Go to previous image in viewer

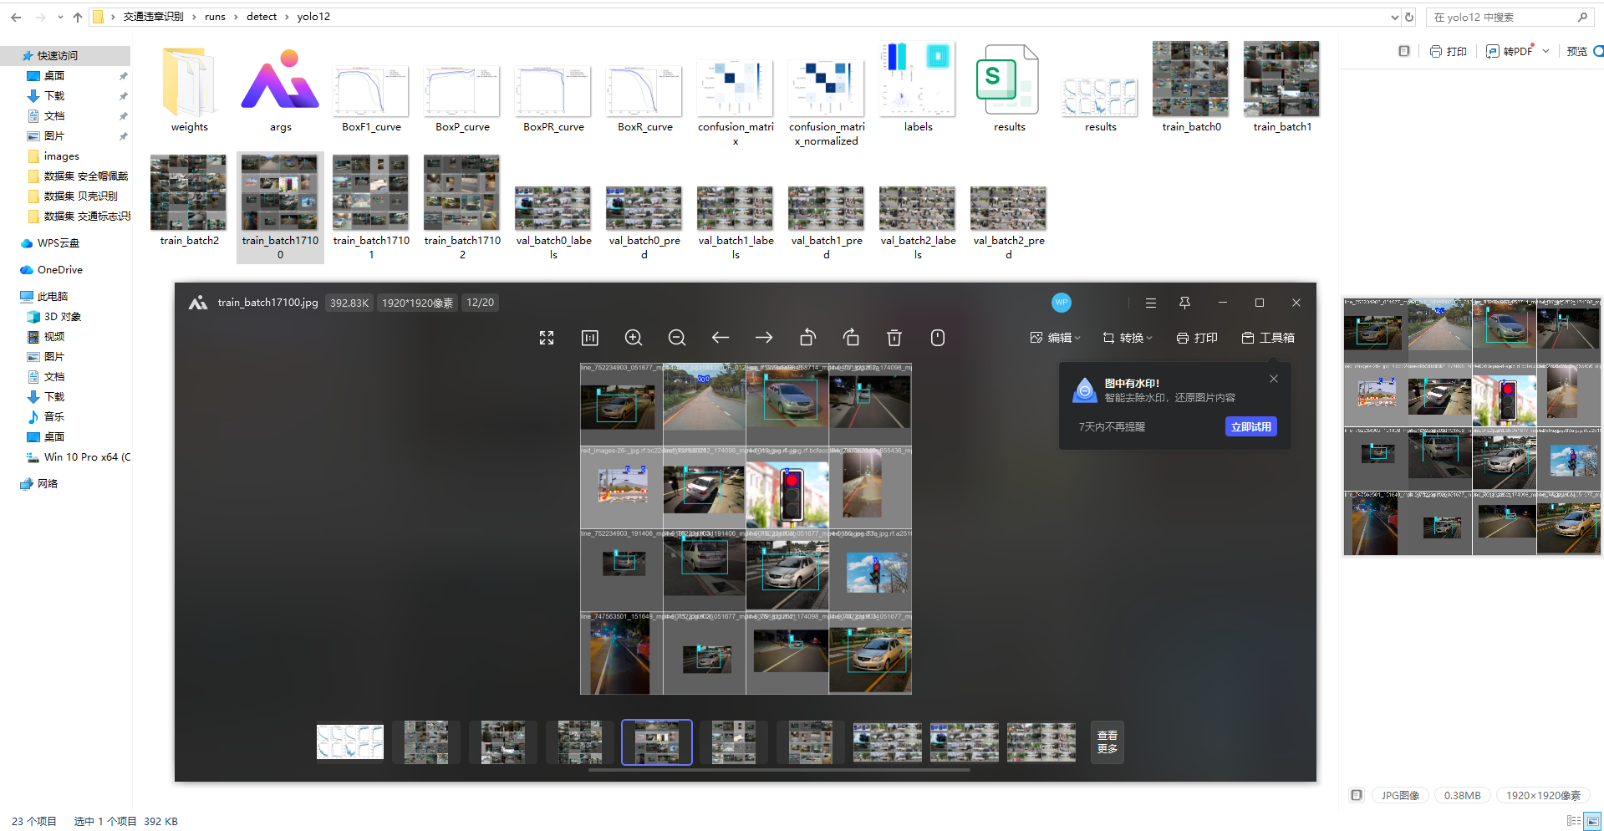(x=721, y=338)
